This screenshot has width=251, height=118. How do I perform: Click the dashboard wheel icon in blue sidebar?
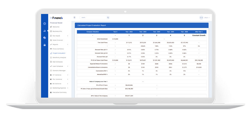(x=44, y=24)
